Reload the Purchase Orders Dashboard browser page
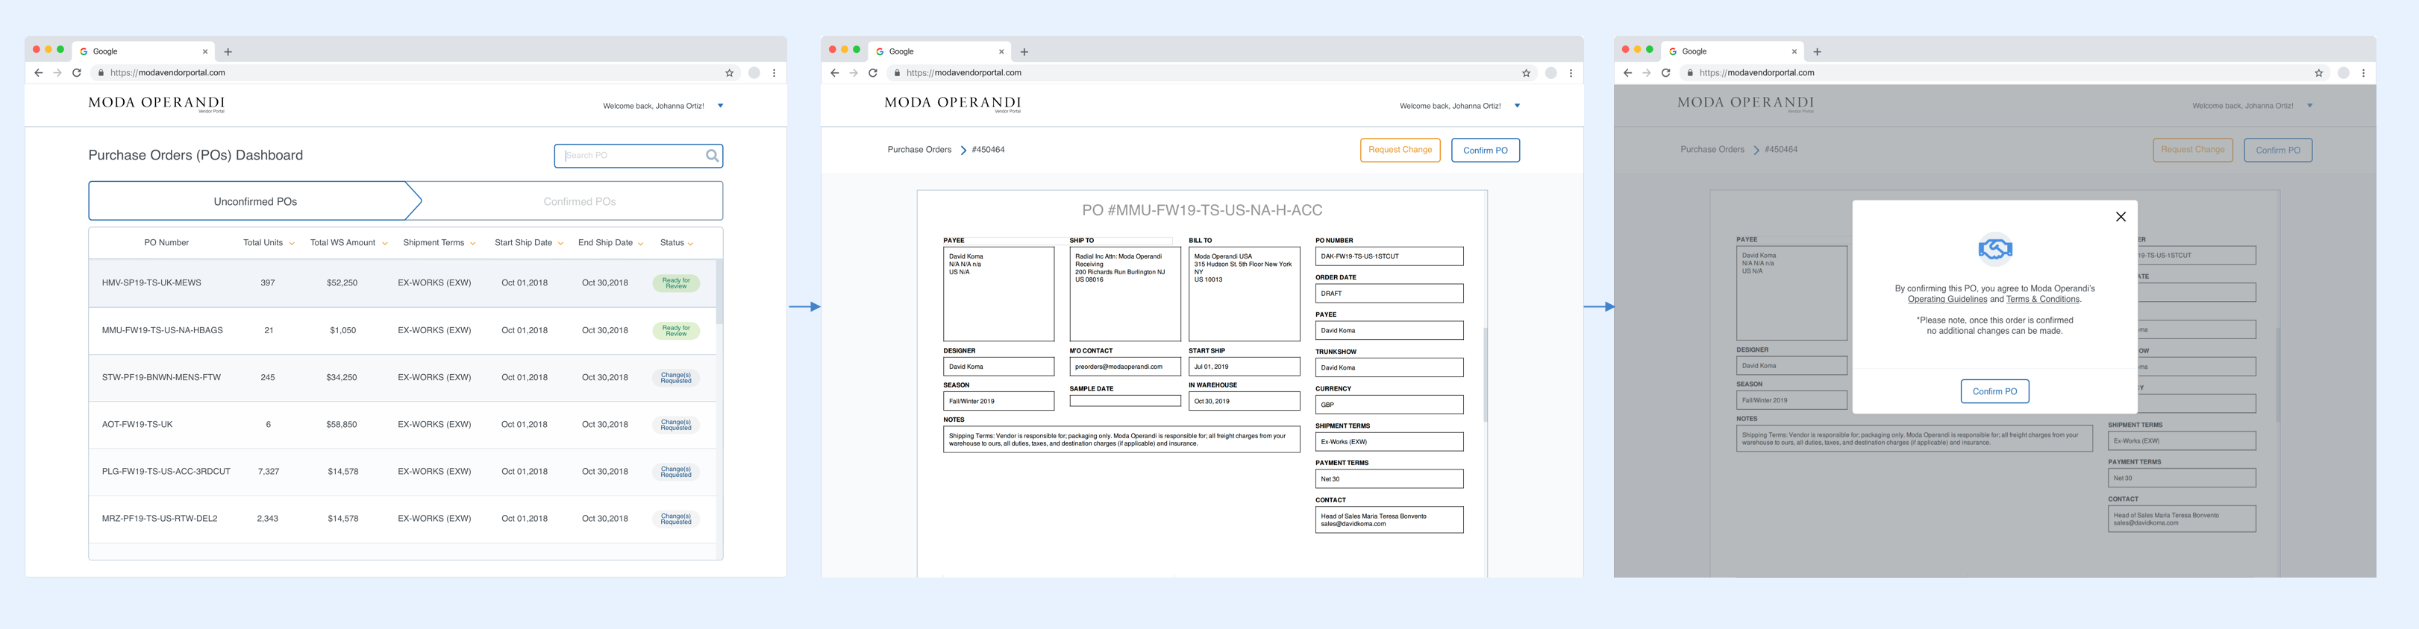 (77, 73)
